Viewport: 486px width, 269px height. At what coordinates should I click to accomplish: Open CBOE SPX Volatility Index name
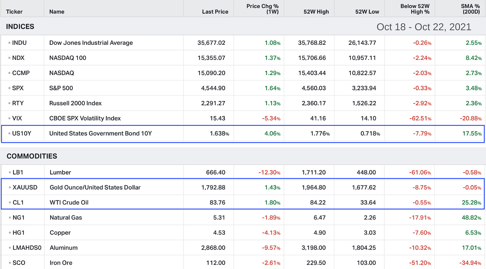pos(85,118)
